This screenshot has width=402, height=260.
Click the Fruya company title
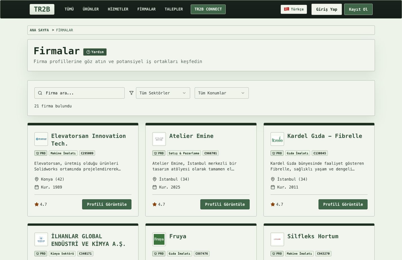coord(178,236)
